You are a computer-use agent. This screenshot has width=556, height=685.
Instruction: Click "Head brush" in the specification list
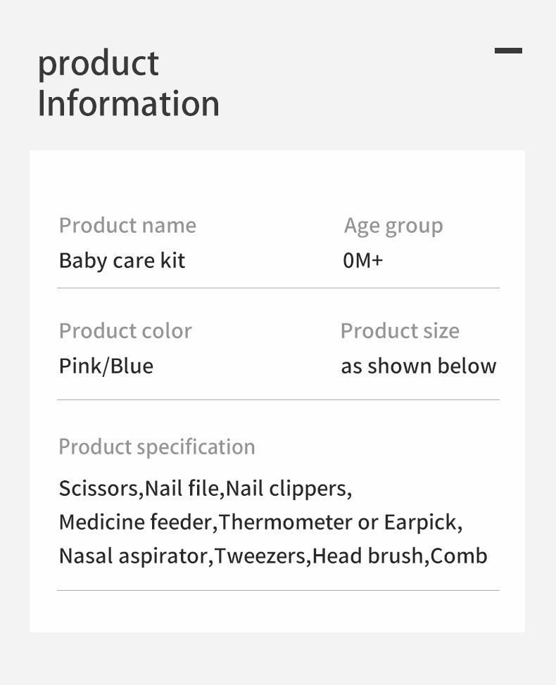click(368, 556)
